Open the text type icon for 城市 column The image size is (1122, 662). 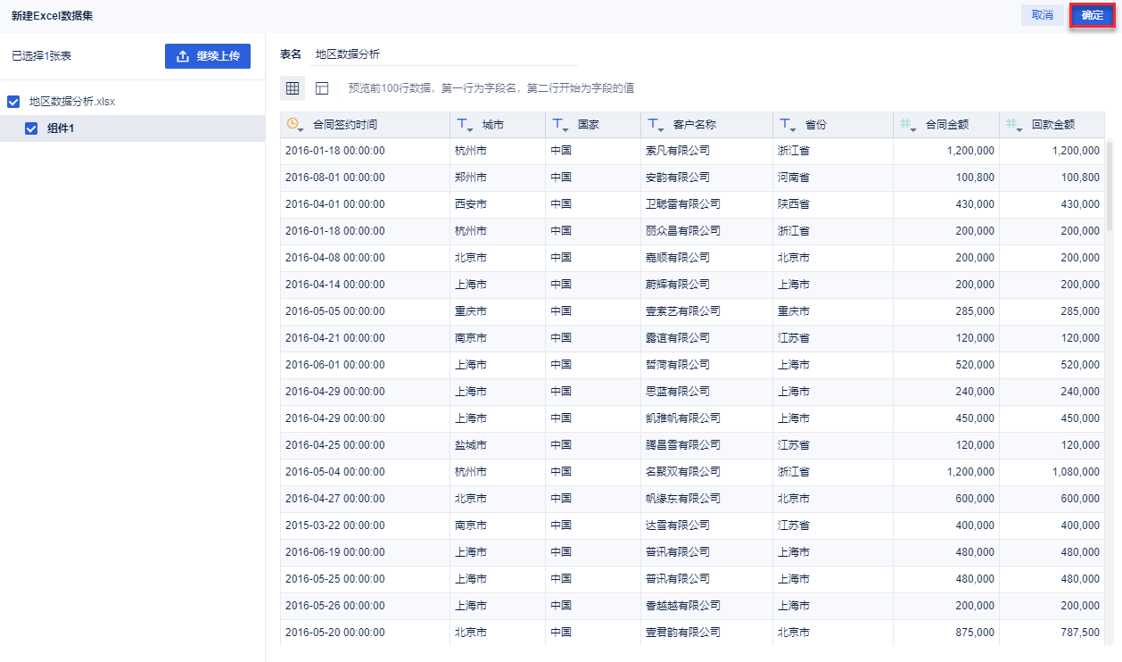pos(465,125)
